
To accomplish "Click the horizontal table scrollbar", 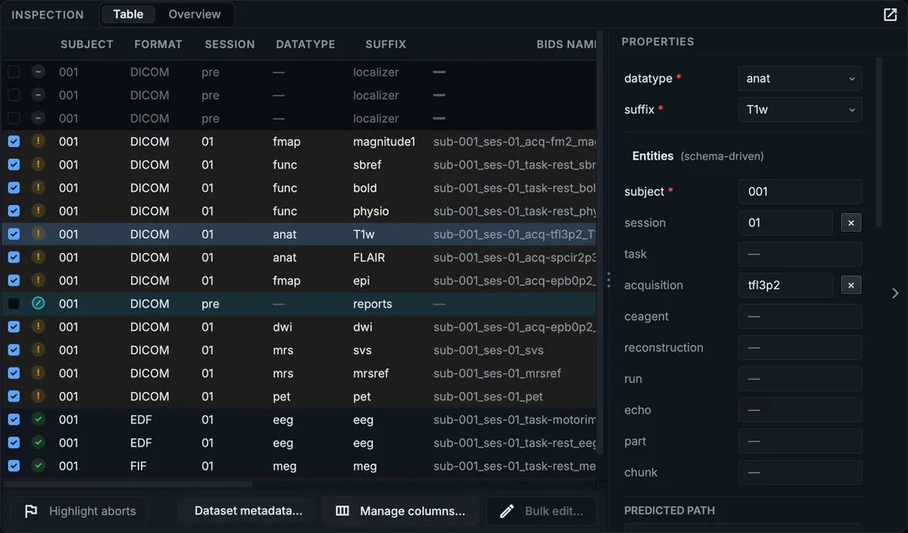I will pyautogui.click(x=128, y=484).
